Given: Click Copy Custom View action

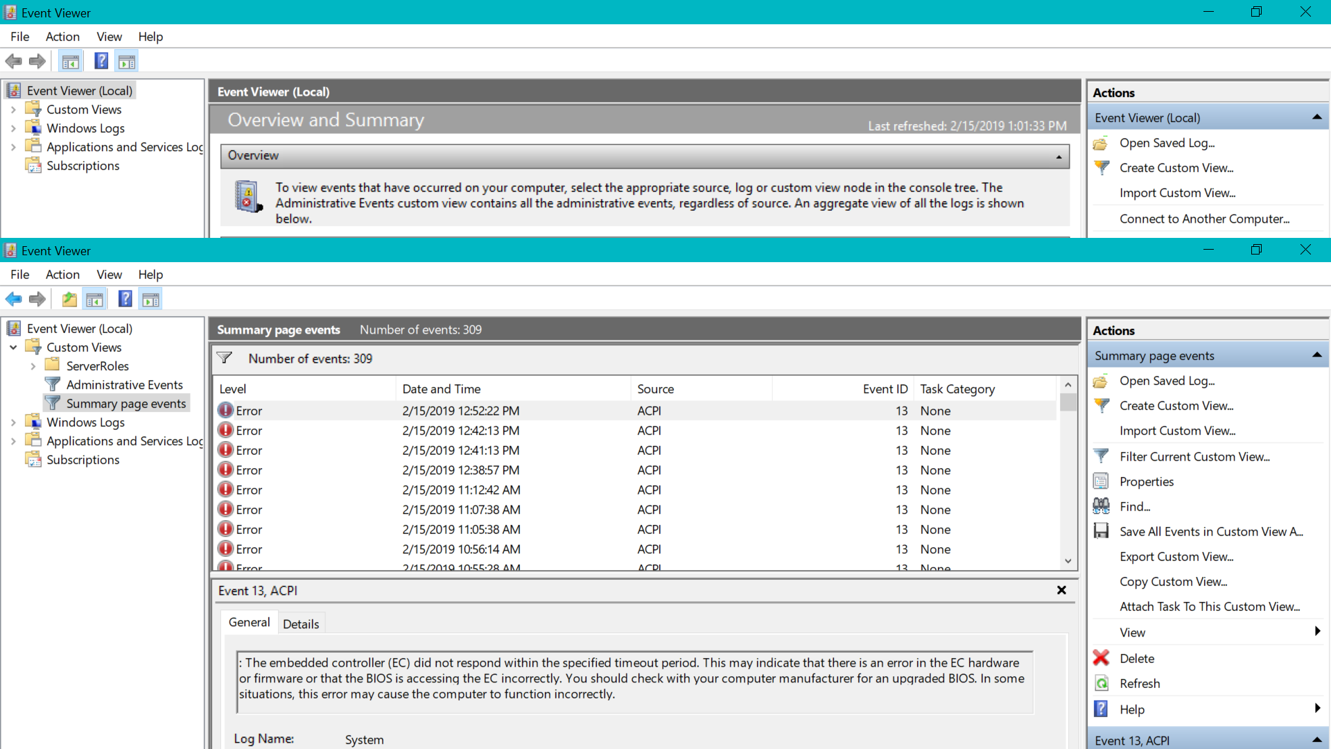Looking at the screenshot, I should [1173, 581].
